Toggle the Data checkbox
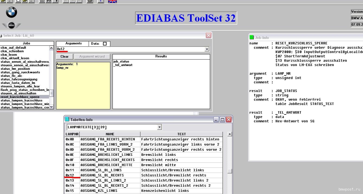 [x=105, y=44]
